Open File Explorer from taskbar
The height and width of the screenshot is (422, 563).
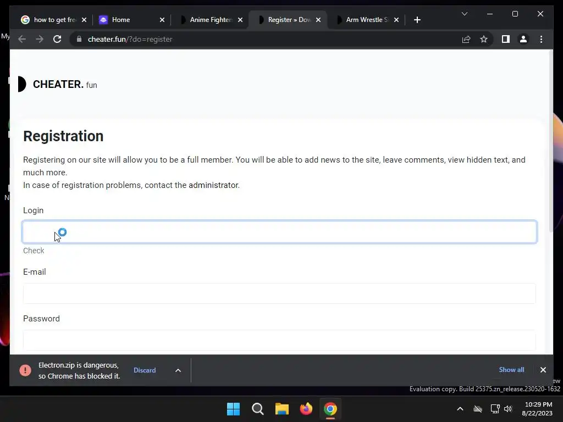pyautogui.click(x=282, y=409)
